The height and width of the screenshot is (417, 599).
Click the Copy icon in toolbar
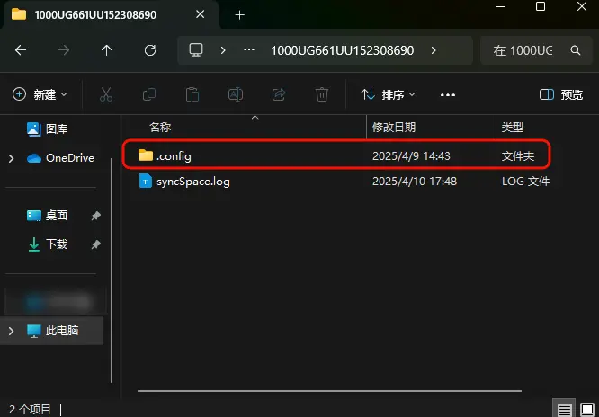(149, 94)
